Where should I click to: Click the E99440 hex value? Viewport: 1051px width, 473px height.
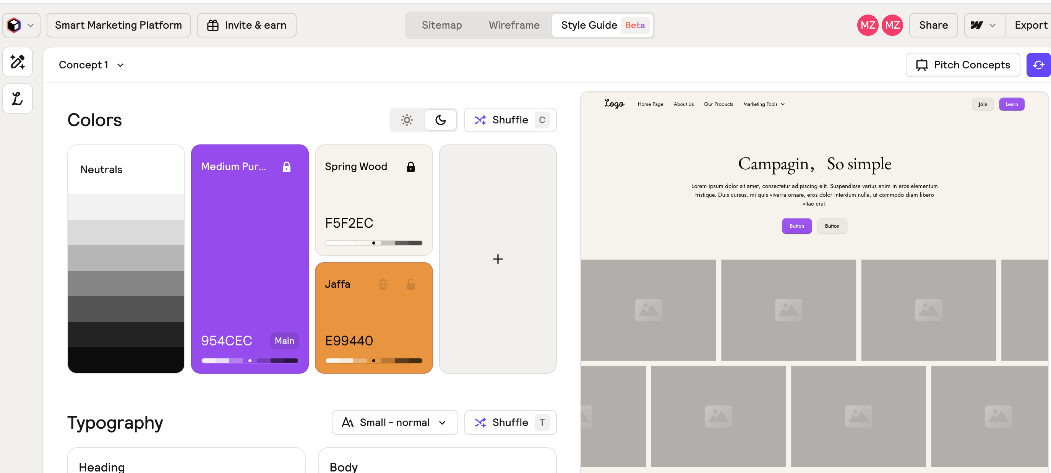(349, 340)
